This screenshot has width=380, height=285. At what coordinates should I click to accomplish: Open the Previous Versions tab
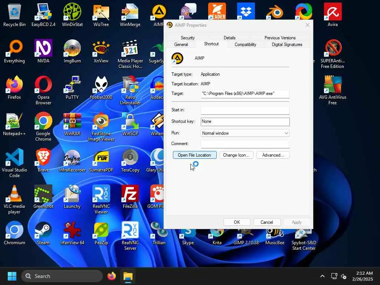(280, 38)
